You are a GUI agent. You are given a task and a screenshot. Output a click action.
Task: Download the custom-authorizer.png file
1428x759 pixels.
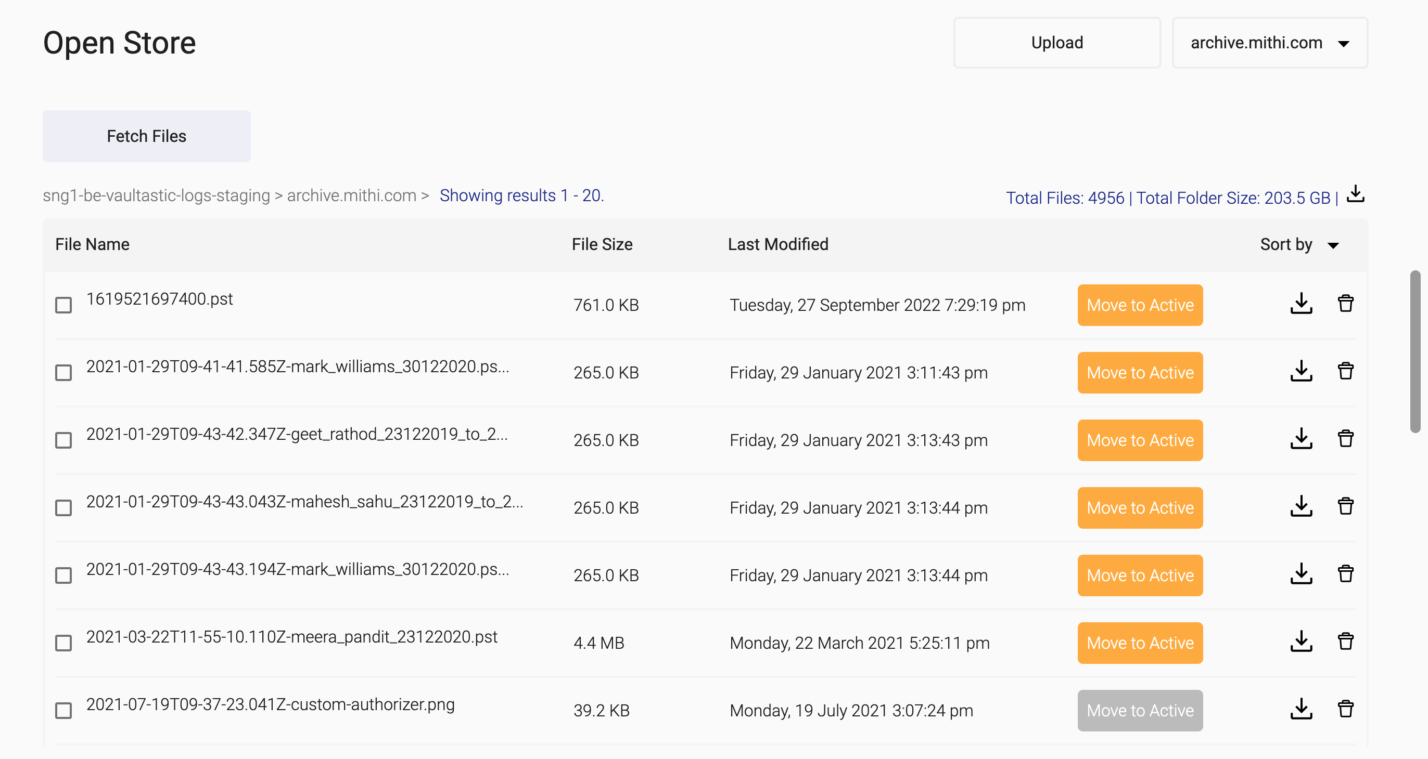1300,710
